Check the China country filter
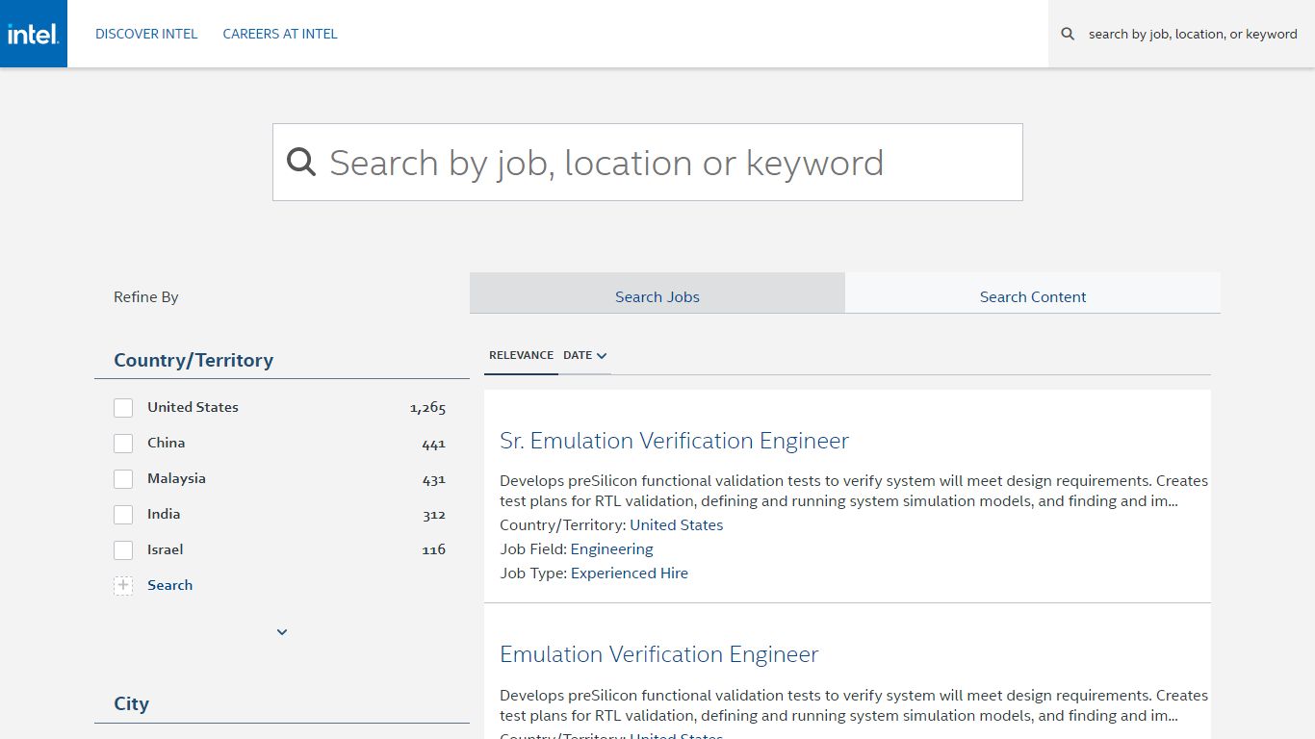This screenshot has height=739, width=1315. (x=123, y=444)
